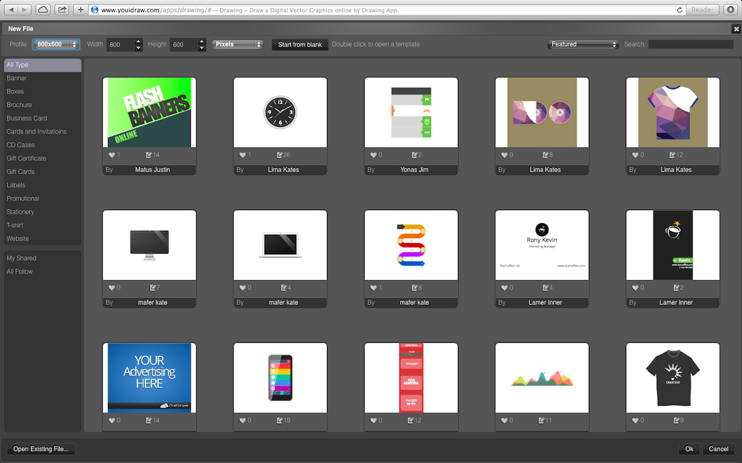Click the edit count icon under the T-shirt polygon template
This screenshot has width=742, height=463.
672,155
